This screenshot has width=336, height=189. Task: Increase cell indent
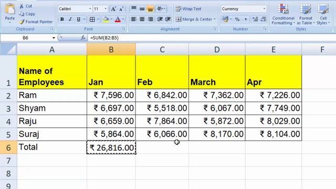(x=168, y=19)
